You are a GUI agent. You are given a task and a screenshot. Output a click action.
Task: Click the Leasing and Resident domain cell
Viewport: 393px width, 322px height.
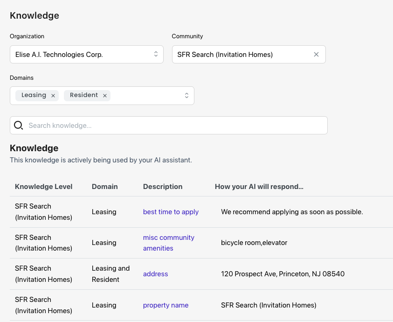pos(111,274)
